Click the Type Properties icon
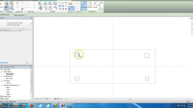Image resolution: width=193 pixels, height=108 pixels. [x=7, y=4]
